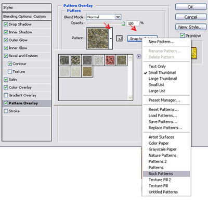Enable the Stroke effect checkbox
The image size is (208, 203).
click(x=6, y=111)
